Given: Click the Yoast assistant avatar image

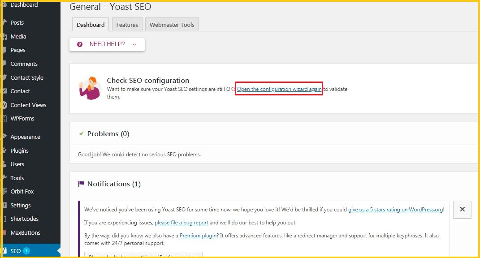Looking at the screenshot, I should [90, 88].
